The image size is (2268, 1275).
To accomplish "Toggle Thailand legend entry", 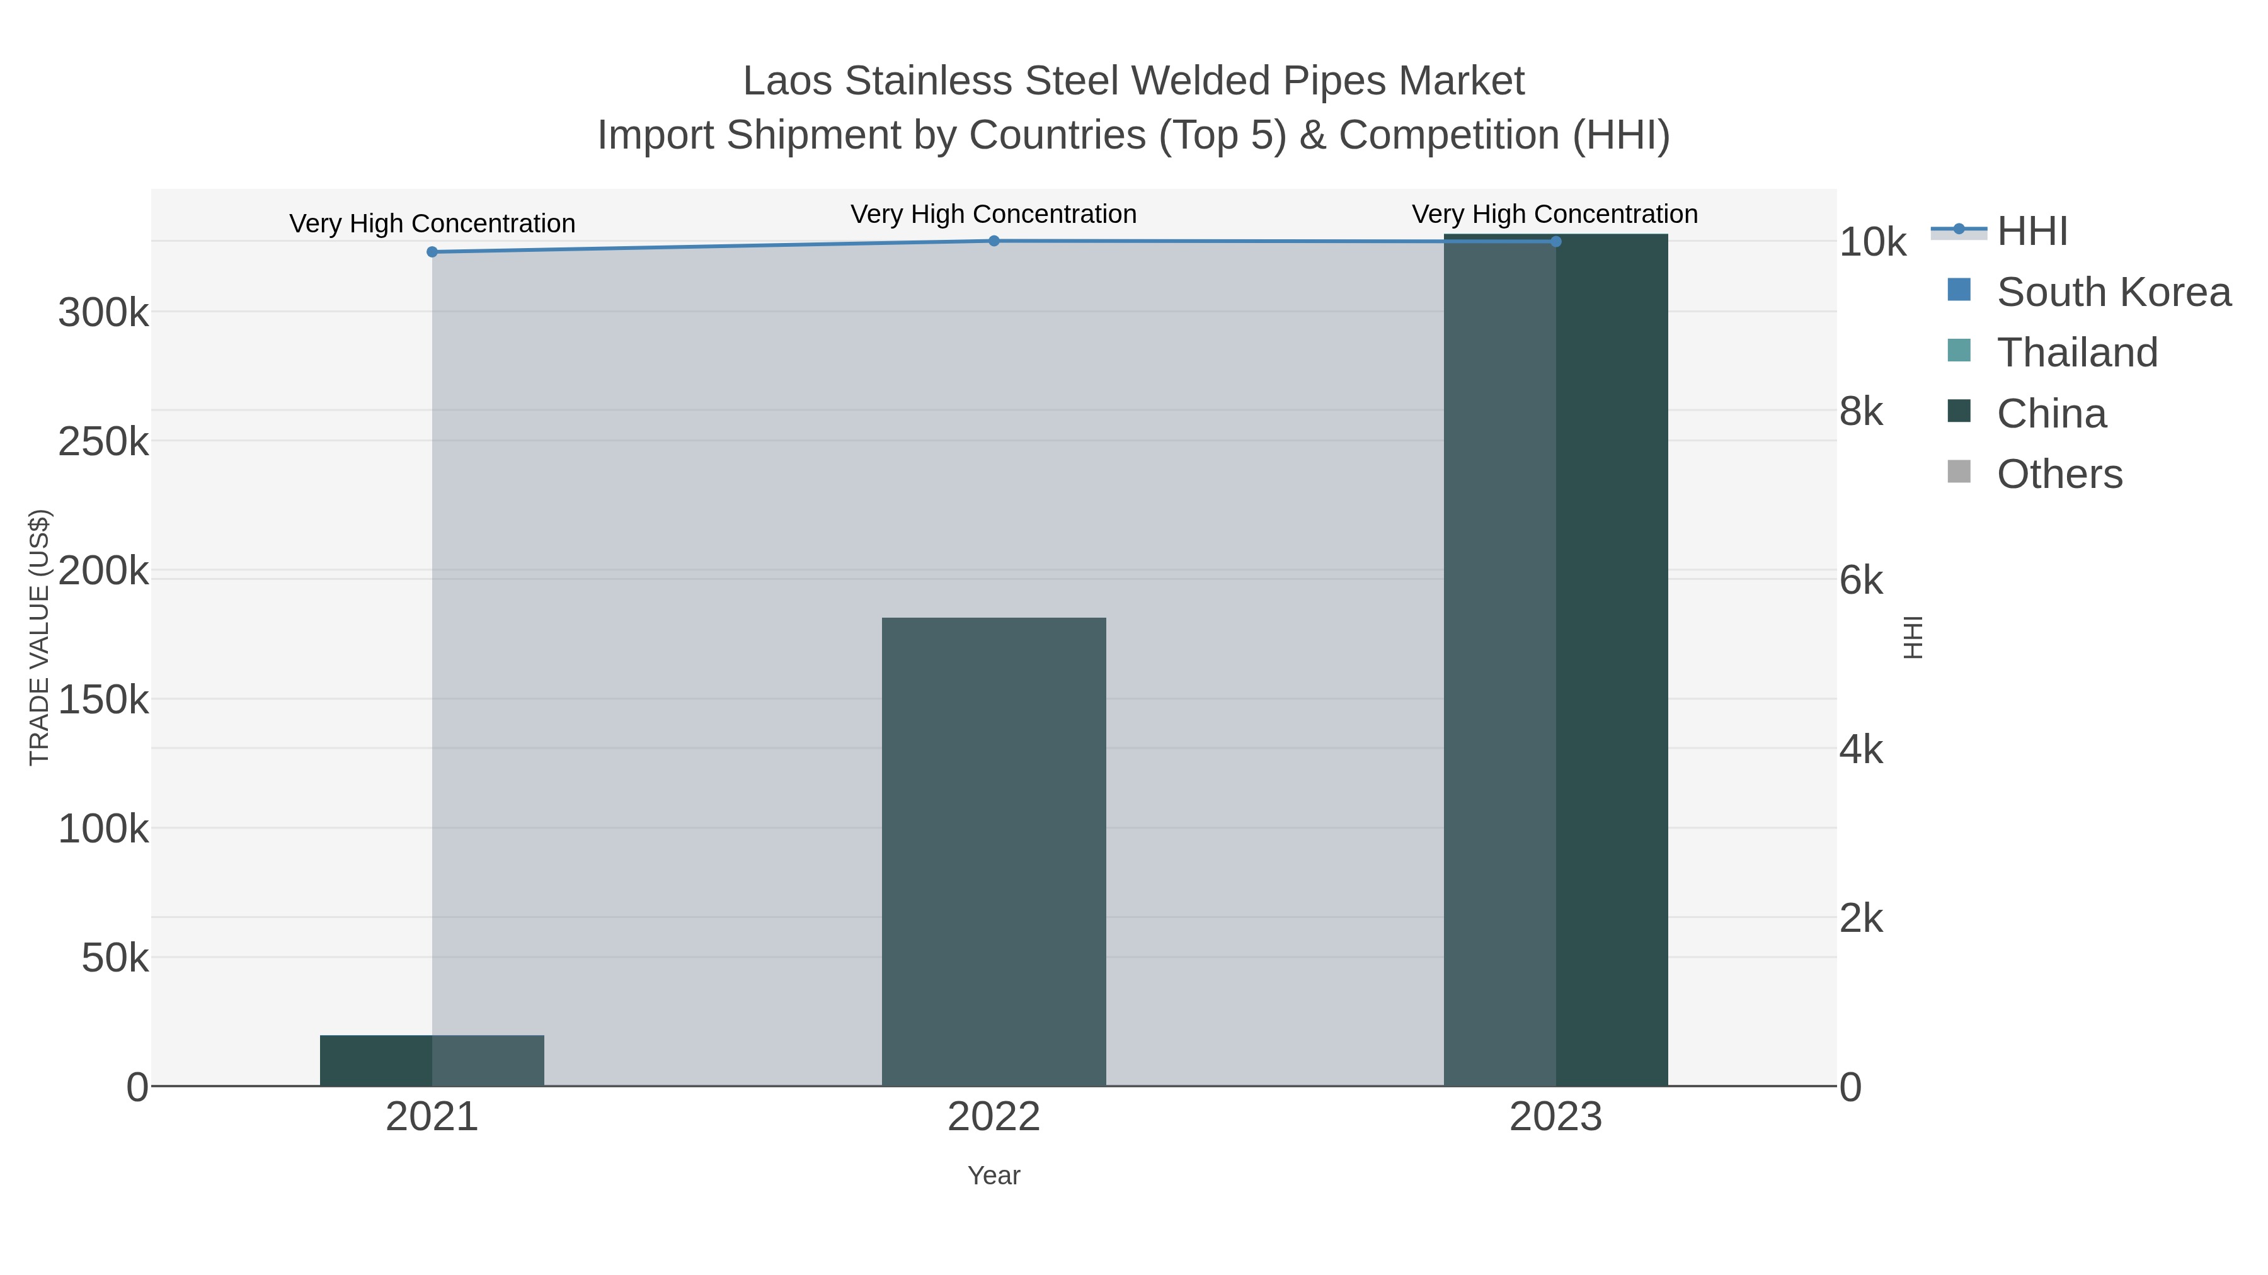I will [2053, 353].
